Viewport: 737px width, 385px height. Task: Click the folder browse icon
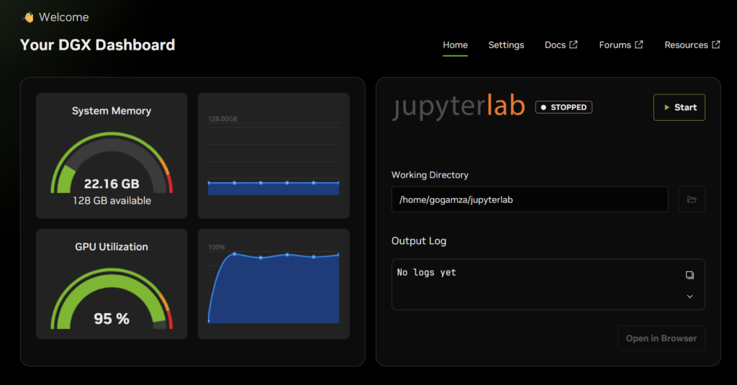[x=692, y=199]
